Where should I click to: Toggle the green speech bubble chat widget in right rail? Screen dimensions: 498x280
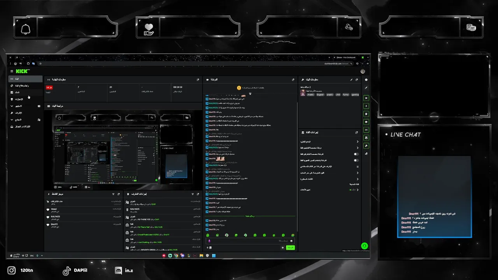(x=366, y=122)
